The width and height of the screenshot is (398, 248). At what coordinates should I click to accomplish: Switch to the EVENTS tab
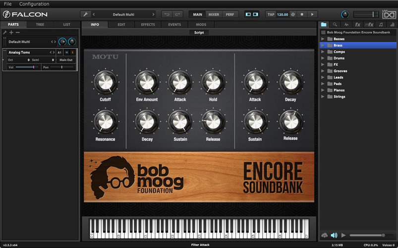tap(174, 25)
